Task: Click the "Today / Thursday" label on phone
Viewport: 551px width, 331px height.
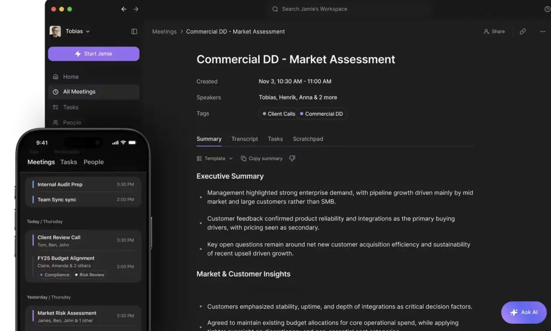Action: (45, 222)
